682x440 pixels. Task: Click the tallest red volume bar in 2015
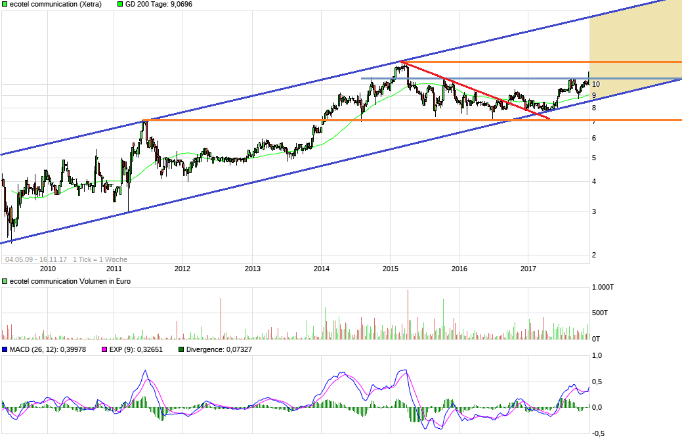(408, 314)
